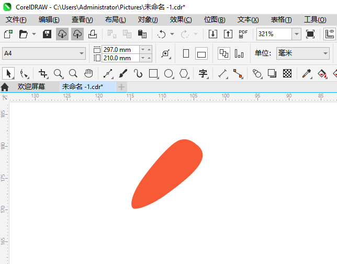Select Portrait page orientation

pos(186,53)
